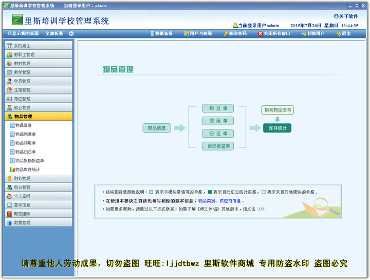This screenshot has width=370, height=280.
Task: Open 我的桌面 in the sidebar
Action: pos(39,46)
